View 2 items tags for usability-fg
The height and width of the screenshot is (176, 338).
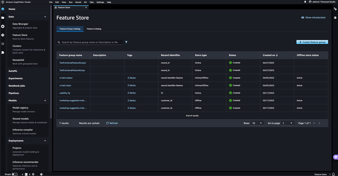(x=131, y=93)
